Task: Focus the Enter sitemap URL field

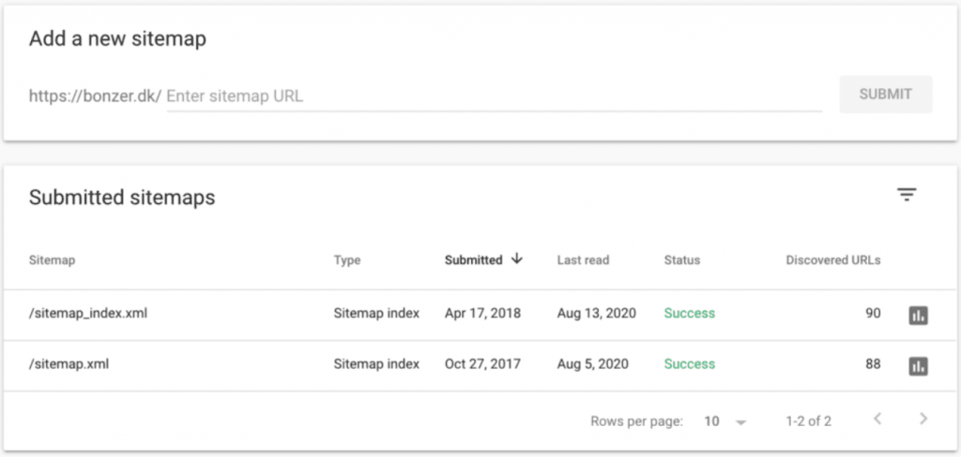Action: click(494, 96)
